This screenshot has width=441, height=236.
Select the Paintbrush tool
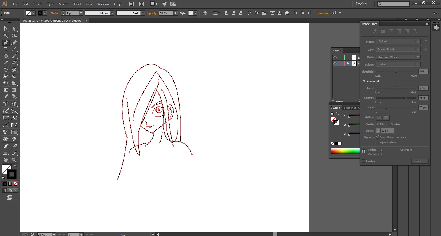pyautogui.click(x=14, y=56)
